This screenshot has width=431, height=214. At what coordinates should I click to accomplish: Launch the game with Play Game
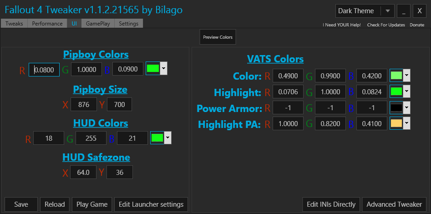(x=92, y=204)
